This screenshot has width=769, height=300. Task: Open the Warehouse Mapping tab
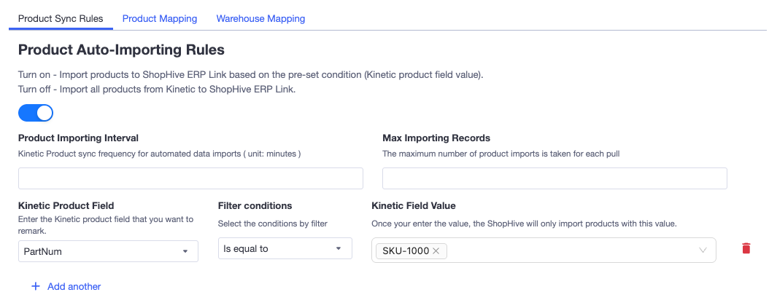pos(261,19)
